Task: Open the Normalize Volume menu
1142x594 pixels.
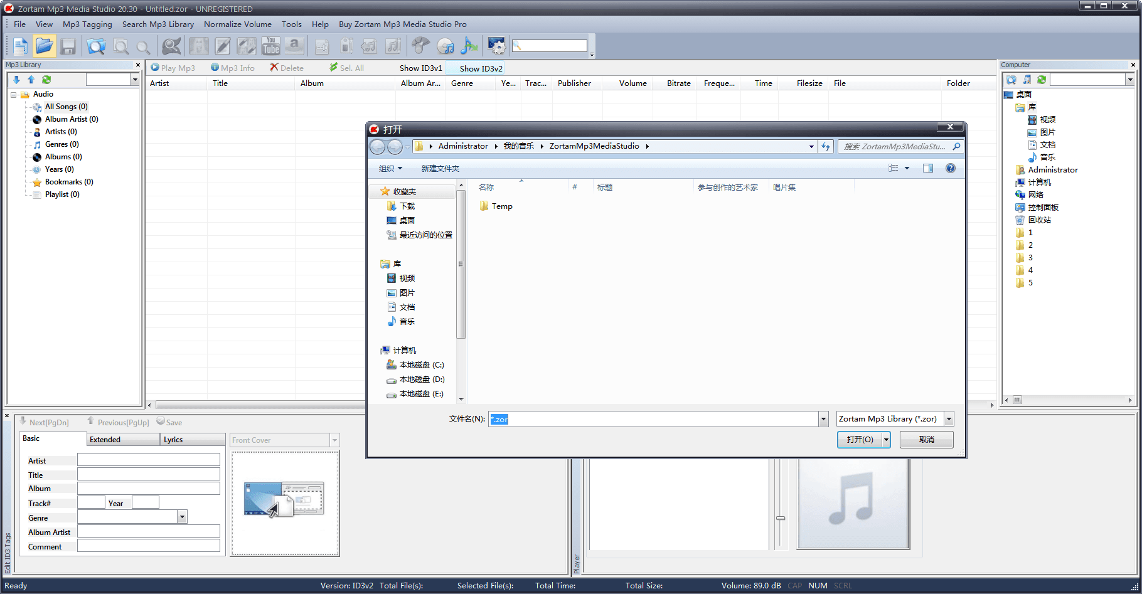Action: (x=238, y=24)
